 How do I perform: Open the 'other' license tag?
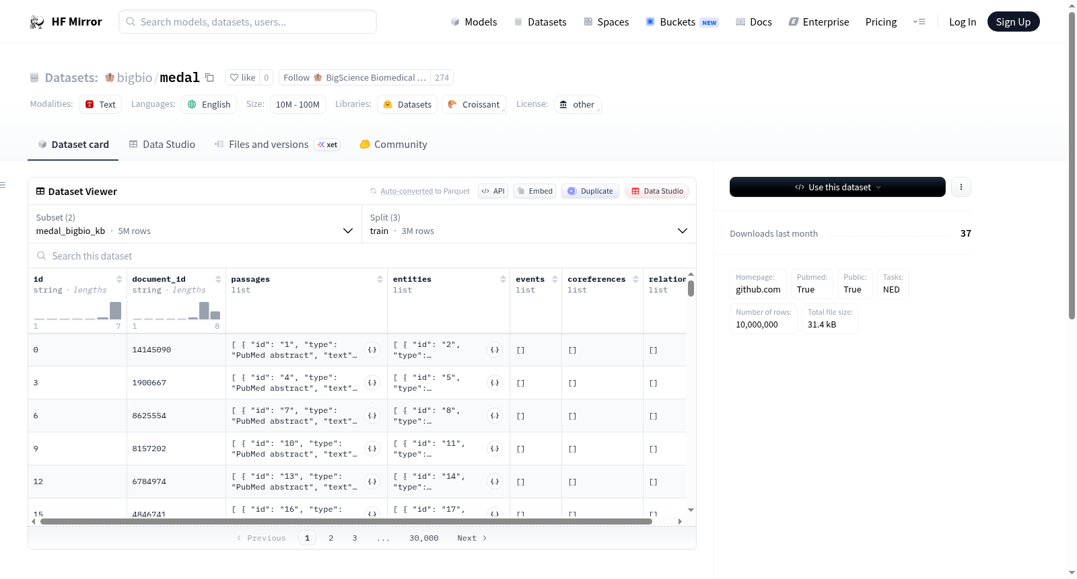click(577, 104)
